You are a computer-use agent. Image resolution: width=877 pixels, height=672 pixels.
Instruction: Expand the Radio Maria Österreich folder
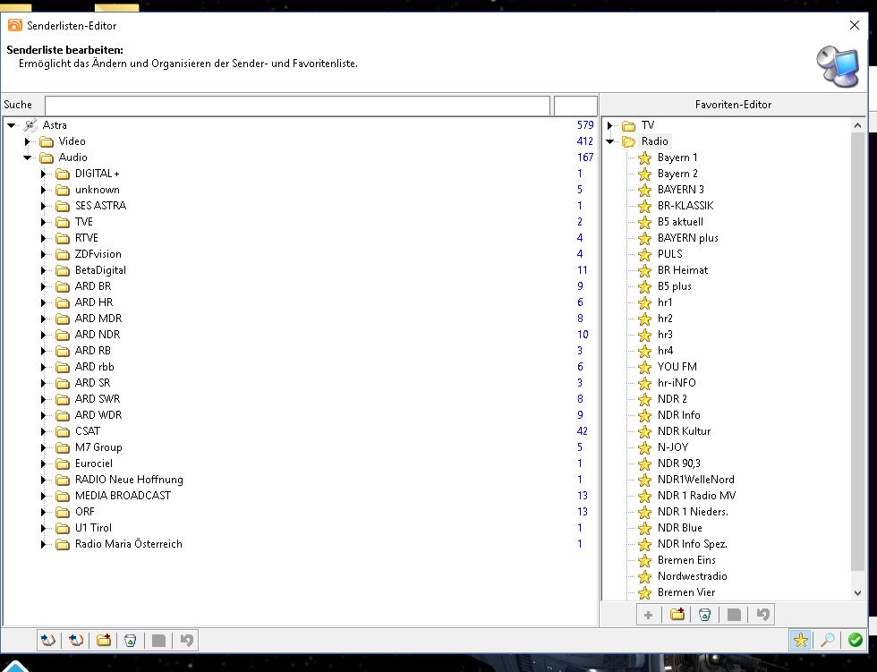(44, 544)
